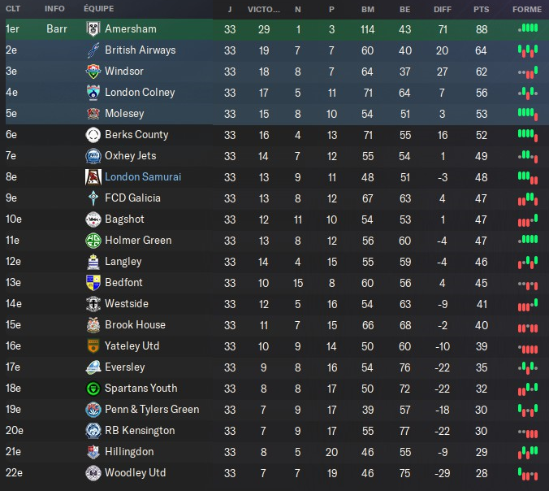Sort standings by DIFF column header
Screen dimensions: 549x491
443,9
